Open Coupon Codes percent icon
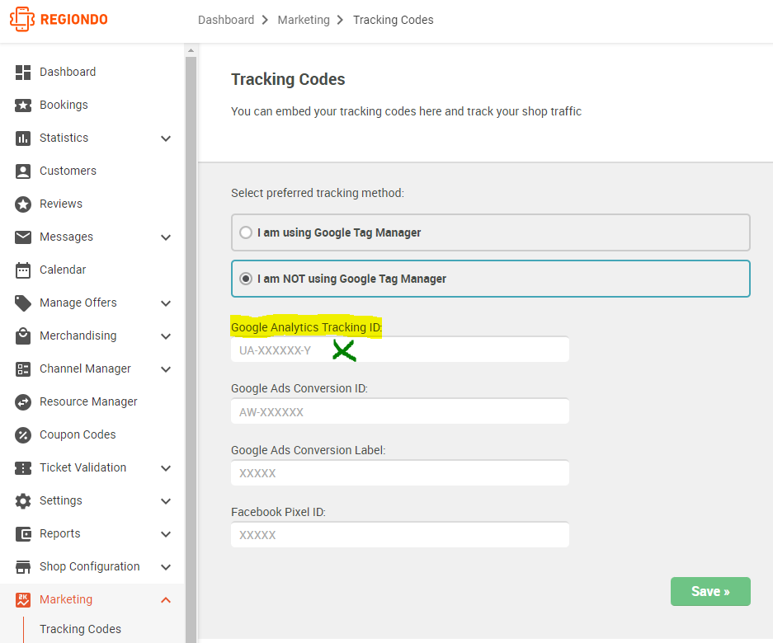The height and width of the screenshot is (643, 773). (22, 435)
